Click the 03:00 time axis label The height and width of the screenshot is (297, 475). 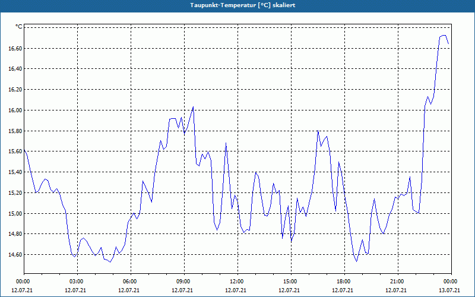75,282
